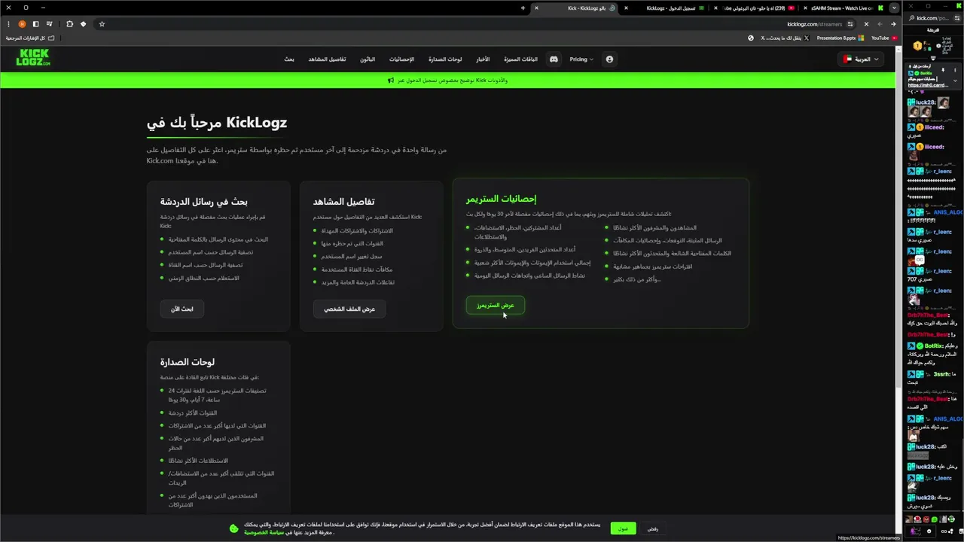
Task: Accept cookies with the green قبول button
Action: pyautogui.click(x=623, y=528)
